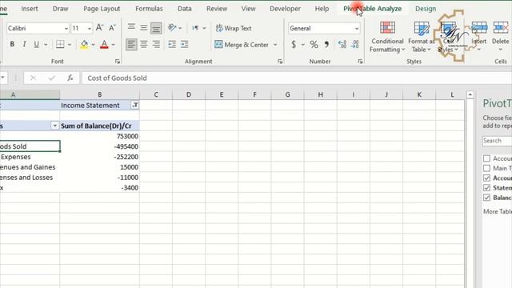This screenshot has width=512, height=288.
Task: Increase font size button
Action: click(99, 28)
